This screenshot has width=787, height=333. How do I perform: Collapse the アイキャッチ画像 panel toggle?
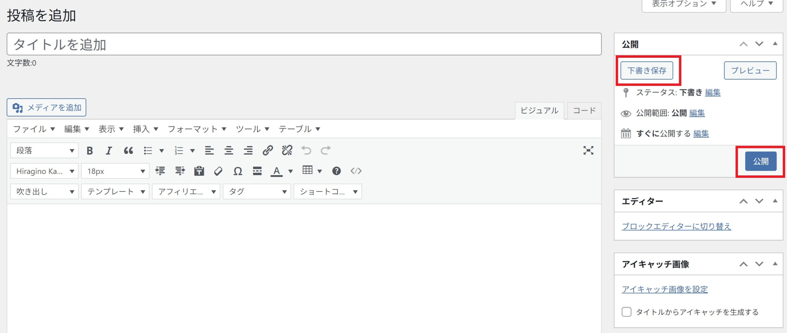[775, 264]
